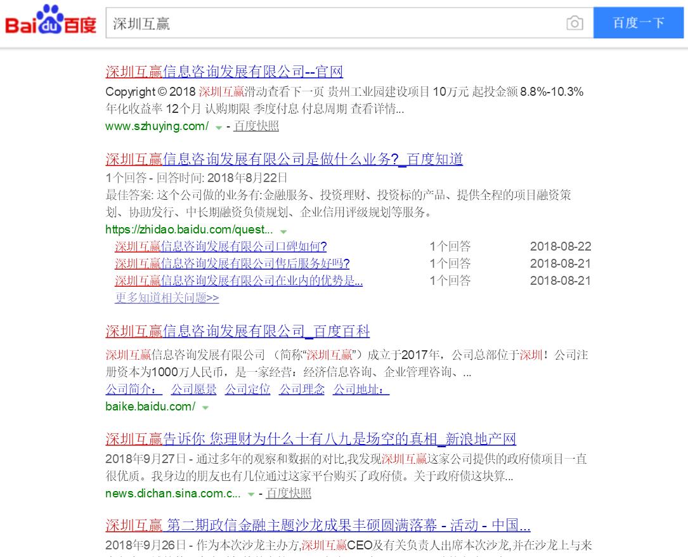Image resolution: width=688 pixels, height=557 pixels.
Task: Jump to 公司简介 section link
Action: [x=133, y=390]
